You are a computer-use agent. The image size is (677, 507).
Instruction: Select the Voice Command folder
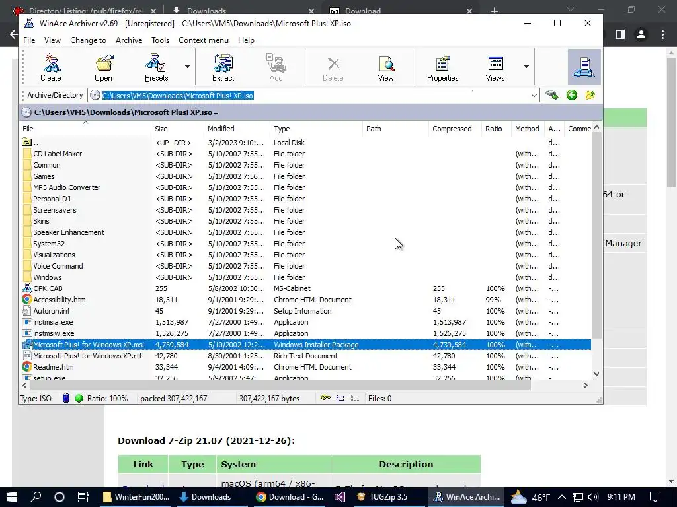[x=305, y=265]
